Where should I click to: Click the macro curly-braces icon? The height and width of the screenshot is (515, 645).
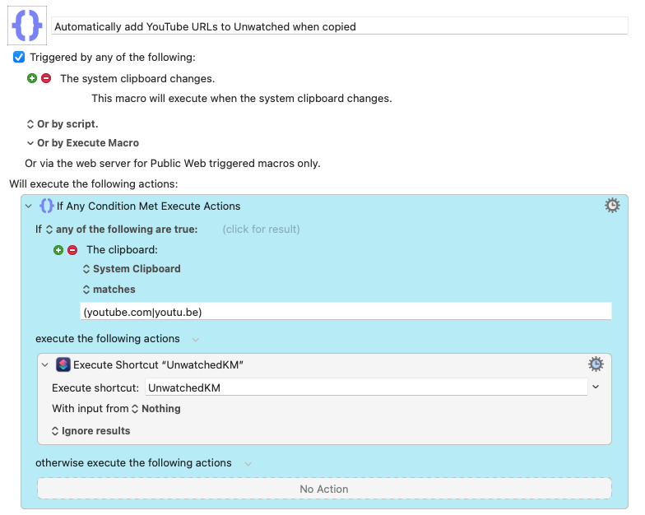click(x=27, y=26)
